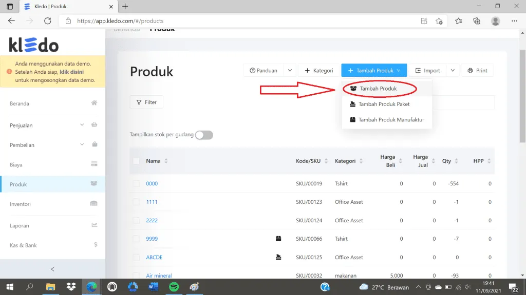
Task: Click the Laporan chart icon in sidebar
Action: click(x=95, y=225)
